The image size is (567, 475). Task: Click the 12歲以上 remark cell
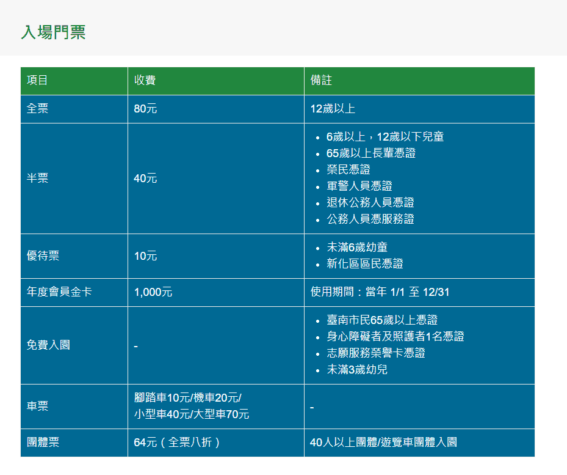point(333,109)
